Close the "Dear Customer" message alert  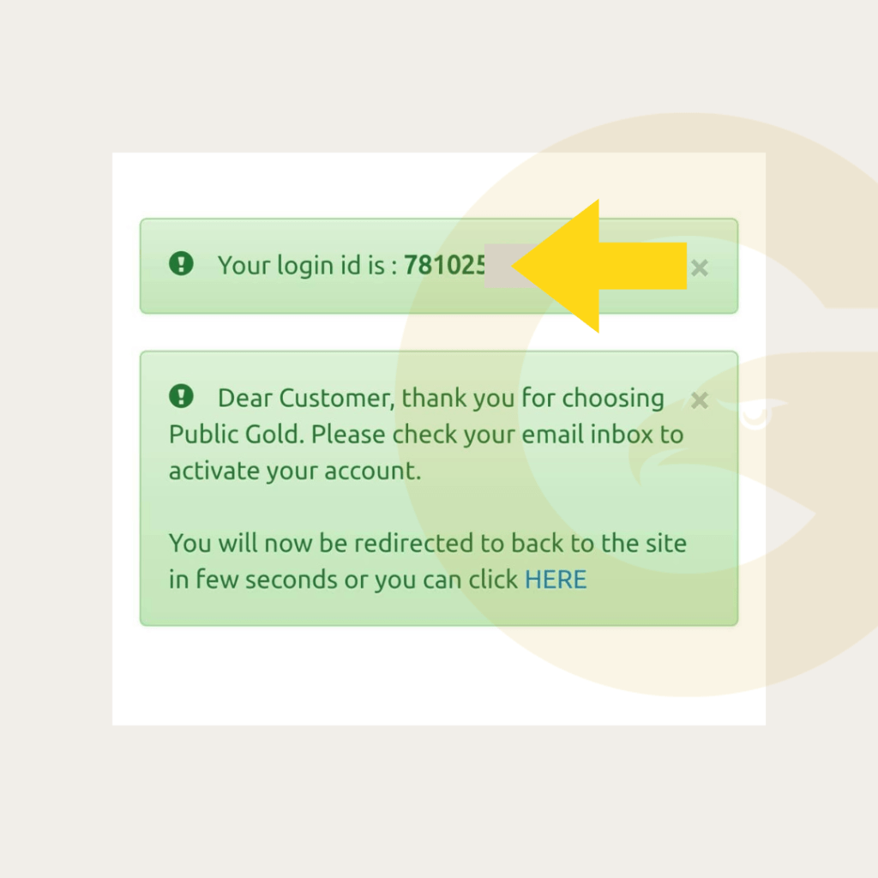tap(700, 400)
